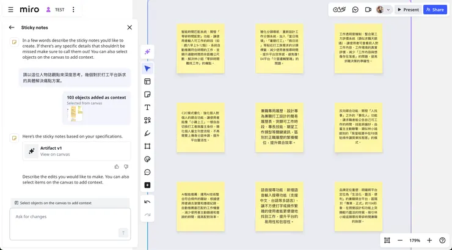Select the sticky note about 工作透明度機制
The image size is (452, 250).
click(359, 48)
